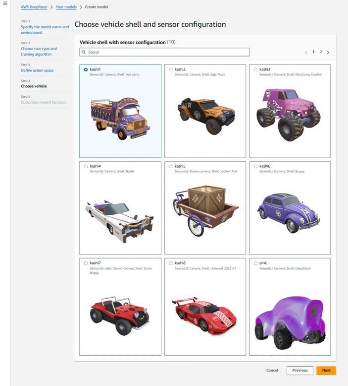The width and height of the screenshot is (348, 386).
Task: Click kashi7 Lidar, Stereo camera description
Action: coord(121,270)
